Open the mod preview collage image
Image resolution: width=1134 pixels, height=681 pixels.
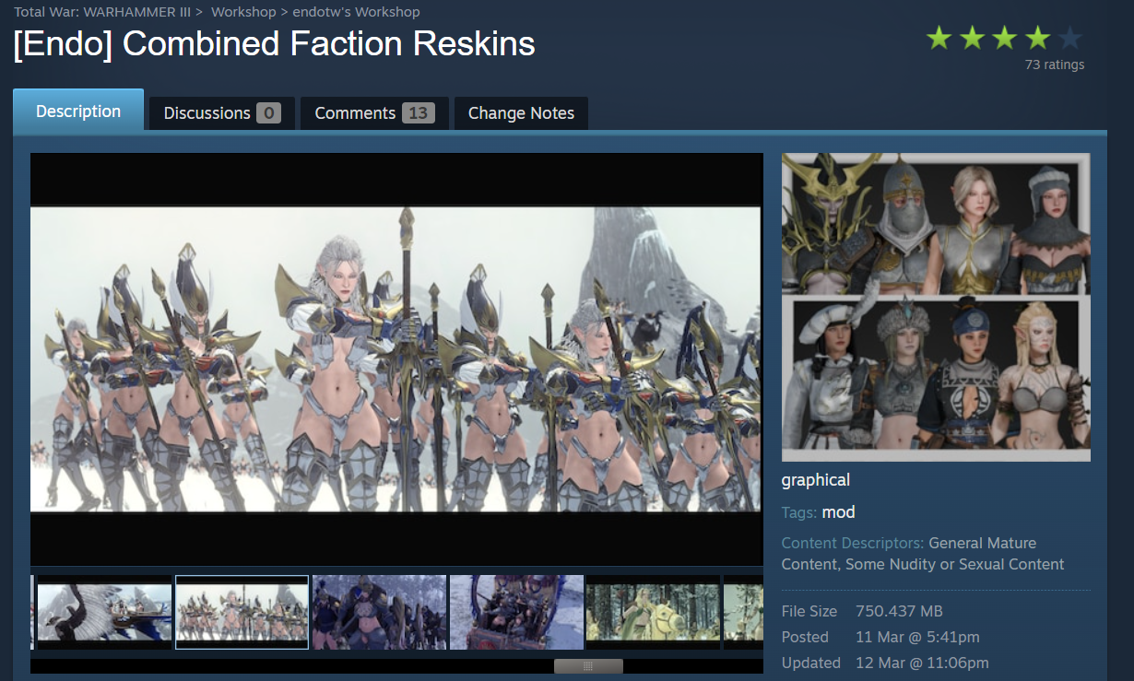[x=936, y=307]
